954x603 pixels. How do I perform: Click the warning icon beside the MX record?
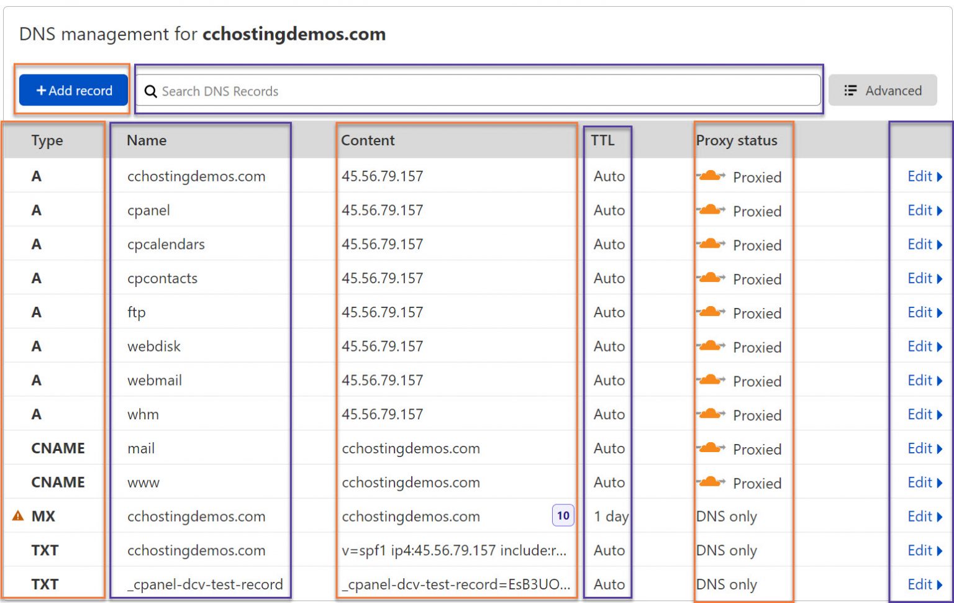18,515
